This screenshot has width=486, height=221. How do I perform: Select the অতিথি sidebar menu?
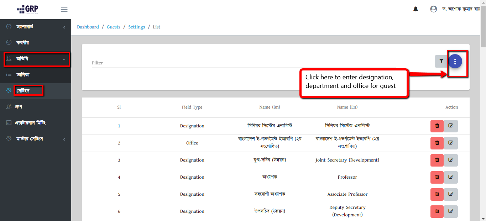click(x=36, y=59)
